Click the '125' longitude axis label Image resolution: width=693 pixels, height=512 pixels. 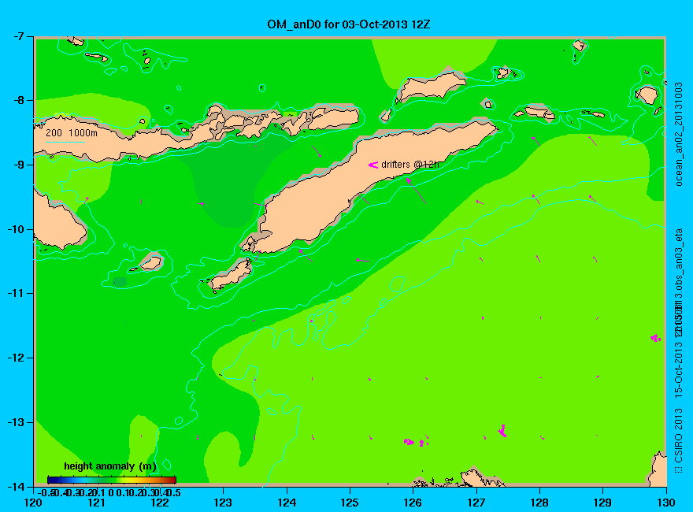350,503
